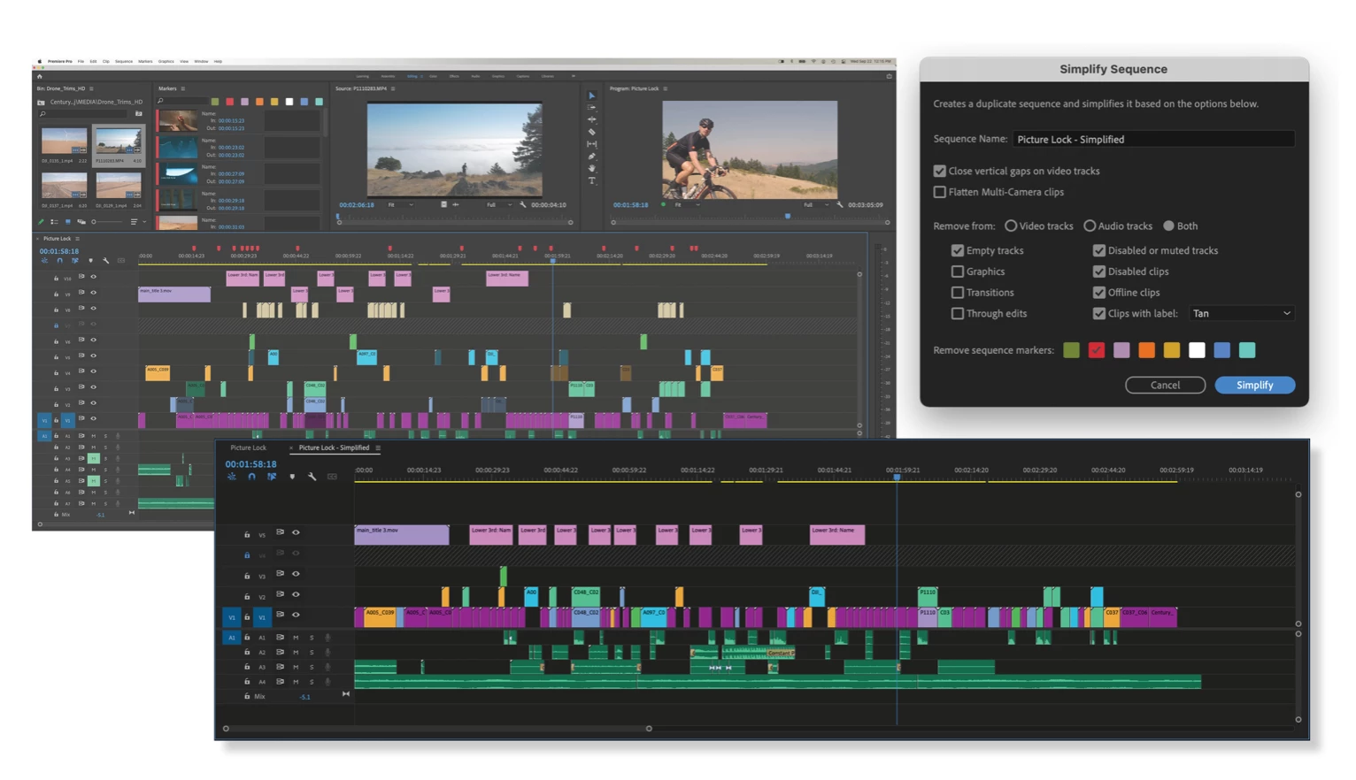Select the Type tool
The height and width of the screenshot is (780, 1356).
click(592, 180)
